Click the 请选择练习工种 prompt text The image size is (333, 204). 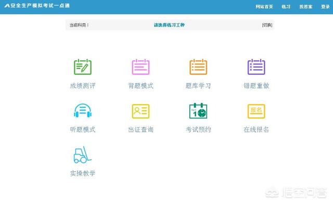pos(169,25)
